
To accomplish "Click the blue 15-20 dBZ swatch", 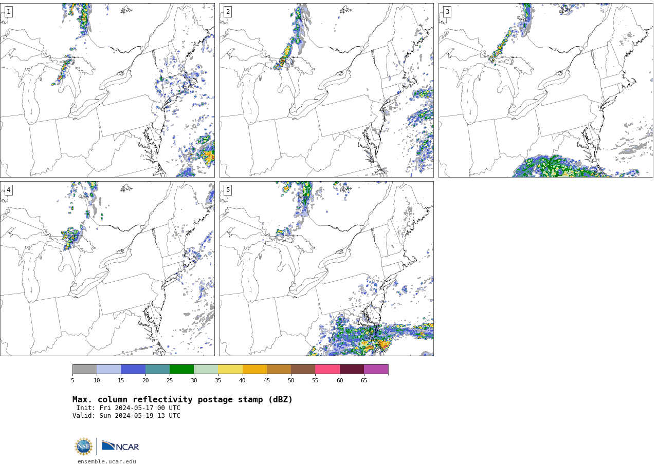I will [133, 369].
